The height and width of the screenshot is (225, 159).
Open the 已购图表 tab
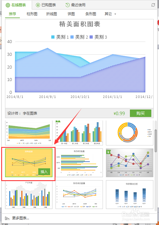46,5
